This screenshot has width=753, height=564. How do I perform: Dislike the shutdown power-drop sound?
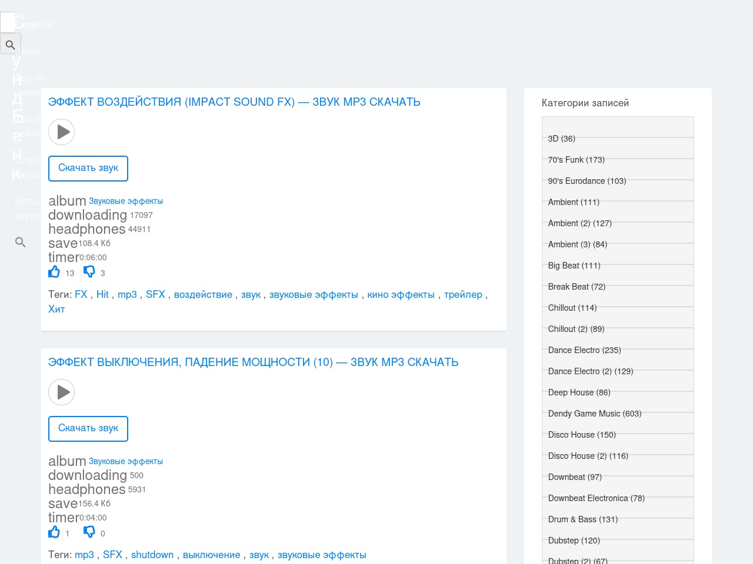(89, 532)
